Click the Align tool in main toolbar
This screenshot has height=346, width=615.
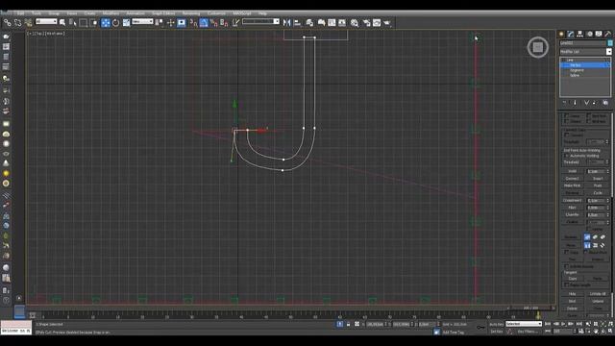(297, 23)
